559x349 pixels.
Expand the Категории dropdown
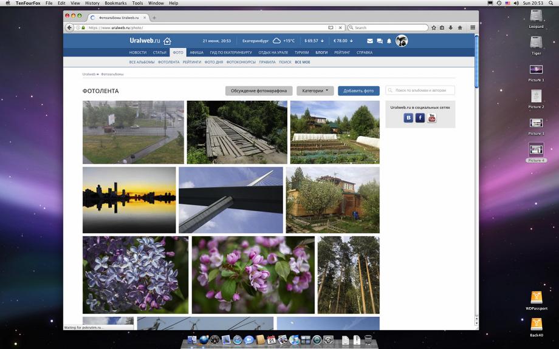coord(315,91)
